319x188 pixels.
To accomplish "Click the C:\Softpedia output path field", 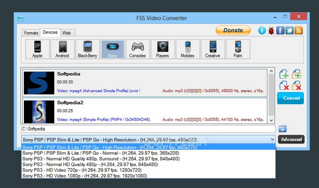I will (148, 129).
